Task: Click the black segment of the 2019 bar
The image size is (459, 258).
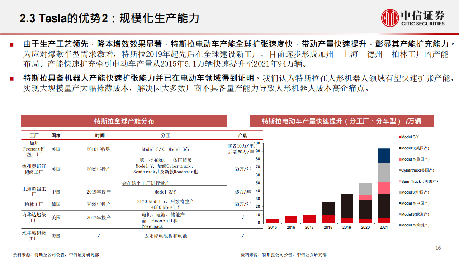Action: coord(347,206)
